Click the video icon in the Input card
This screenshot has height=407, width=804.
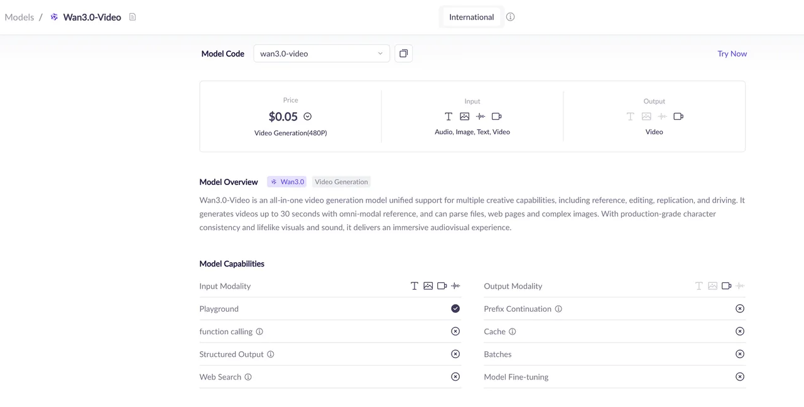(497, 117)
